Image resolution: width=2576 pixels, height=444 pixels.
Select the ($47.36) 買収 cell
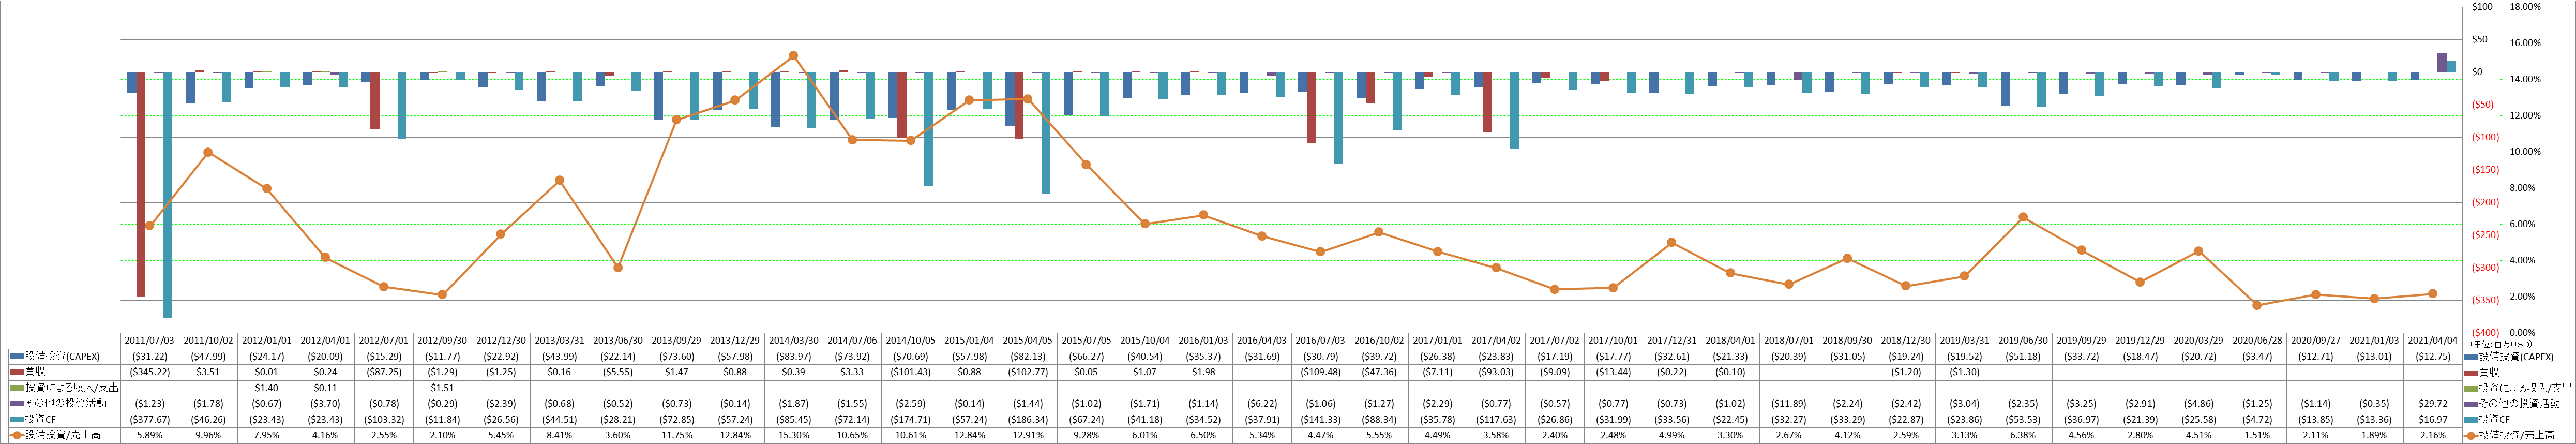[x=1379, y=372]
